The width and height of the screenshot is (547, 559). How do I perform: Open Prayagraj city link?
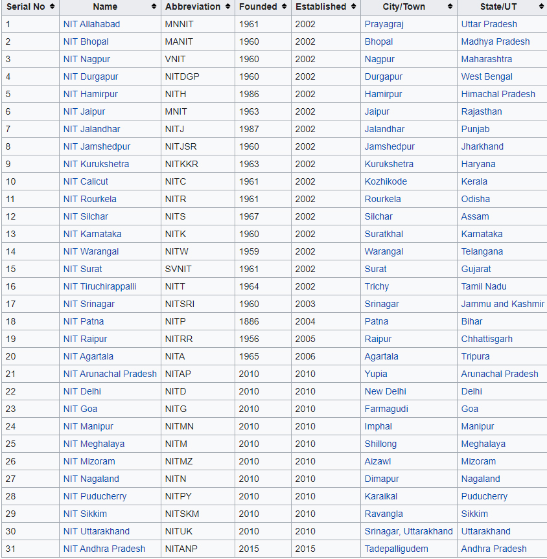tap(384, 24)
